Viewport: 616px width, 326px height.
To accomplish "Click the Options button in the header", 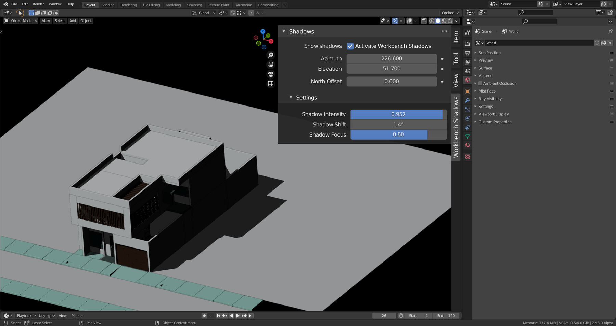I will click(x=449, y=13).
